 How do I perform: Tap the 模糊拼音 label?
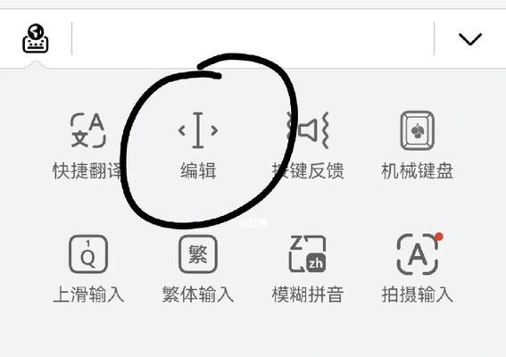click(308, 294)
